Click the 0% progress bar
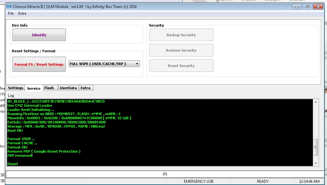The width and height of the screenshot is (327, 185). tap(165, 174)
